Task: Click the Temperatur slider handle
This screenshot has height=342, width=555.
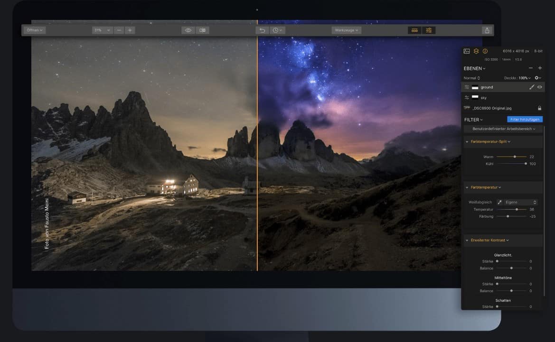Action: pos(517,209)
